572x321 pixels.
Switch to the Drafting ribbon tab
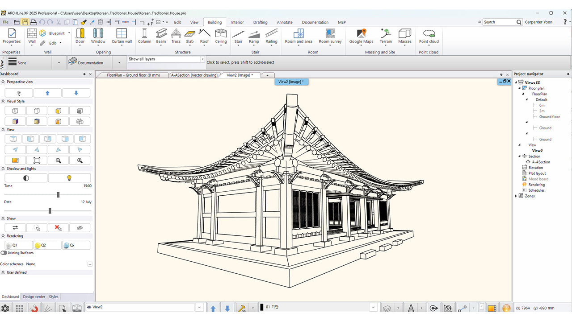[x=260, y=22]
